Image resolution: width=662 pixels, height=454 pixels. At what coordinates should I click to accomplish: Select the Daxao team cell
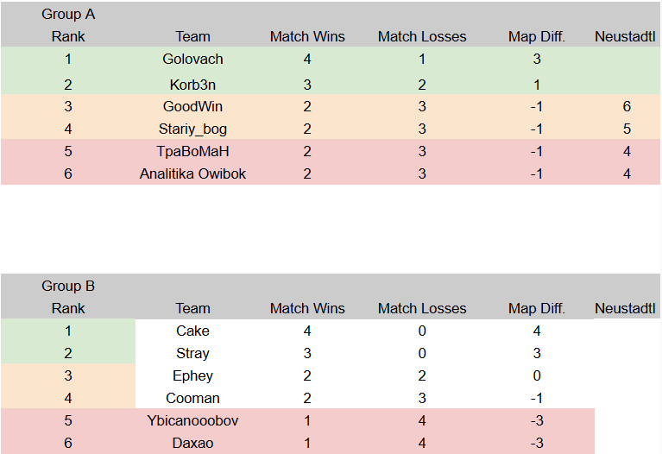click(x=192, y=444)
